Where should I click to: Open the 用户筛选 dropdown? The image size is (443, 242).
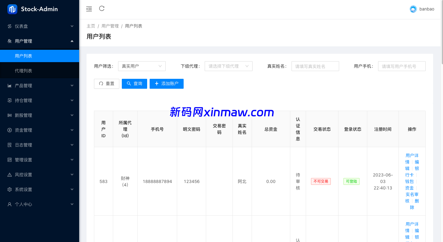[x=142, y=66]
